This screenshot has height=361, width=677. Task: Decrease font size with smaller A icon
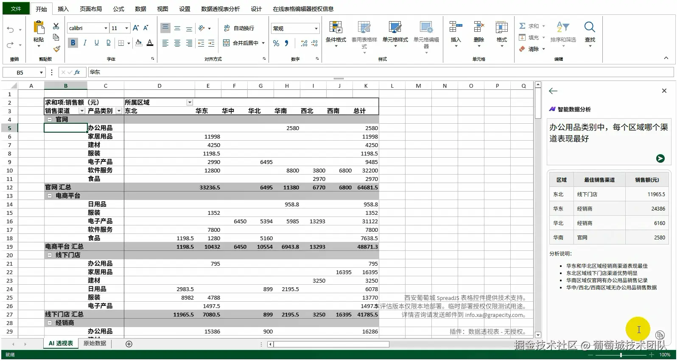click(146, 28)
